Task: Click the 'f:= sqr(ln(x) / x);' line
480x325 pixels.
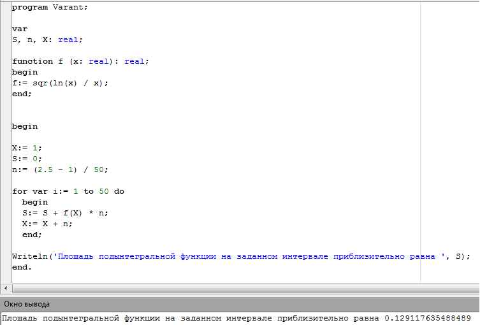Action: coord(60,83)
